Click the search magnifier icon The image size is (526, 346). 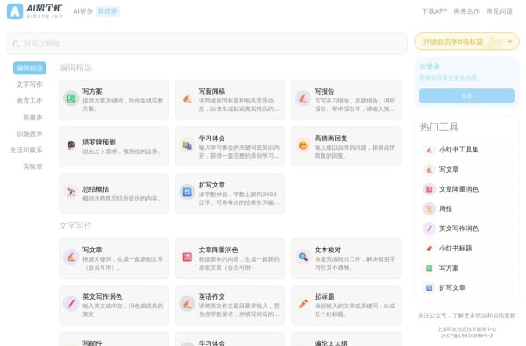pyautogui.click(x=16, y=44)
